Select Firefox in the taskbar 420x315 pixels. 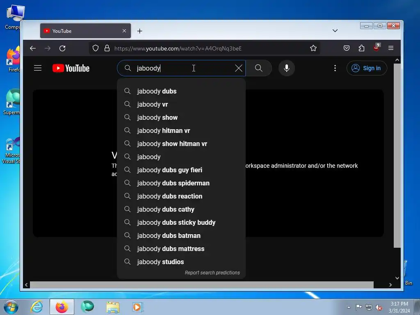click(x=62, y=307)
